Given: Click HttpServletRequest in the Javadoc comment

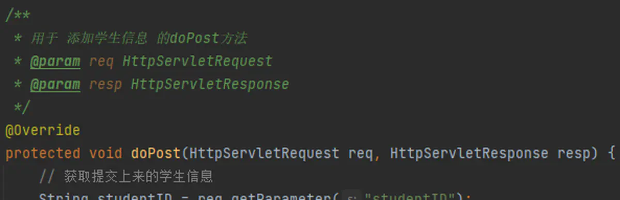Looking at the screenshot, I should (x=197, y=61).
